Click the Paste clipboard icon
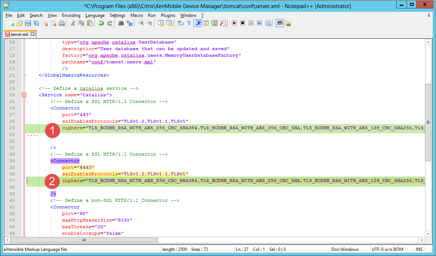The height and width of the screenshot is (256, 436). click(90, 23)
